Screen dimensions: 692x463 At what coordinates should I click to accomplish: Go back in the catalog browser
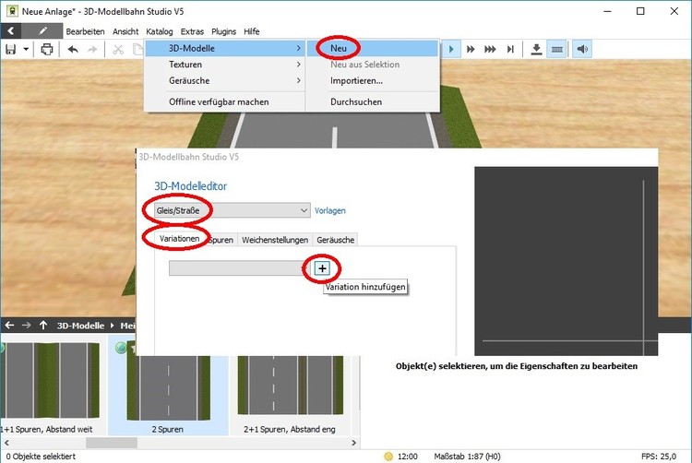tap(9, 325)
